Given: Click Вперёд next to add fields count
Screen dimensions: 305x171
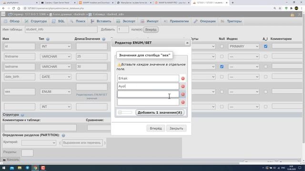Looking at the screenshot, I should [151, 29].
